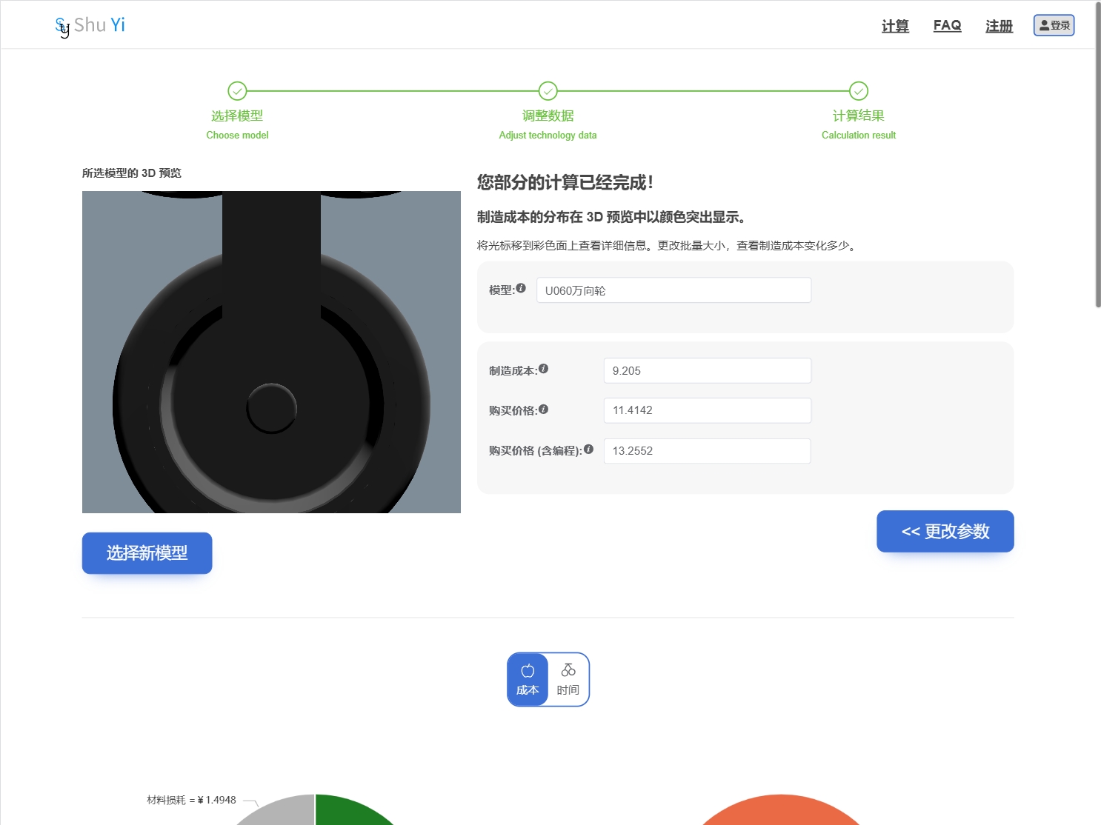Click the 模型 name input field

(x=673, y=290)
